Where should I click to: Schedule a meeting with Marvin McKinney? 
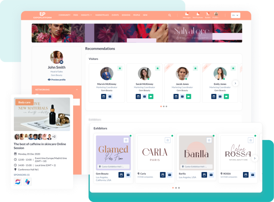tap(104, 96)
